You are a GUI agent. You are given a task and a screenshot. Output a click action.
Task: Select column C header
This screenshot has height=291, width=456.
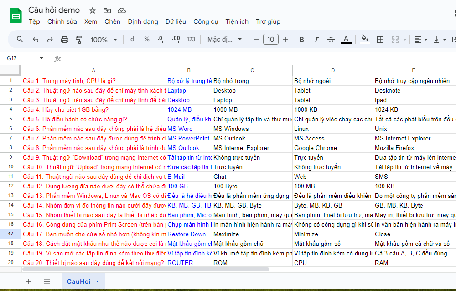point(252,70)
